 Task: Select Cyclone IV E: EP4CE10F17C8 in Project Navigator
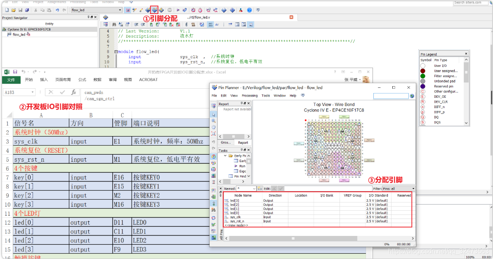(x=29, y=29)
